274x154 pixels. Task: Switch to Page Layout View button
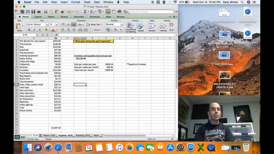23,137
